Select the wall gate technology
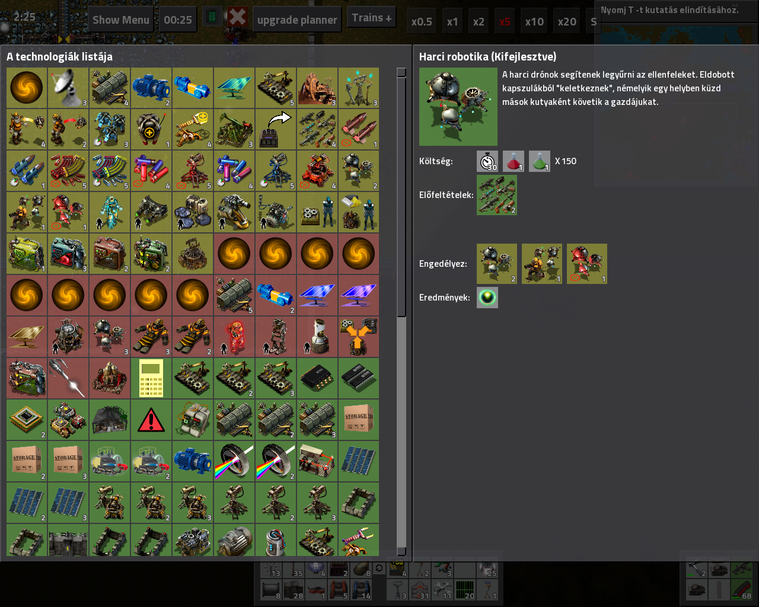 click(x=68, y=540)
